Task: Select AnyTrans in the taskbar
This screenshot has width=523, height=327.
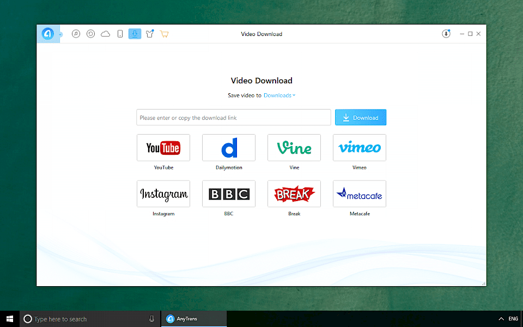Action: [194, 319]
